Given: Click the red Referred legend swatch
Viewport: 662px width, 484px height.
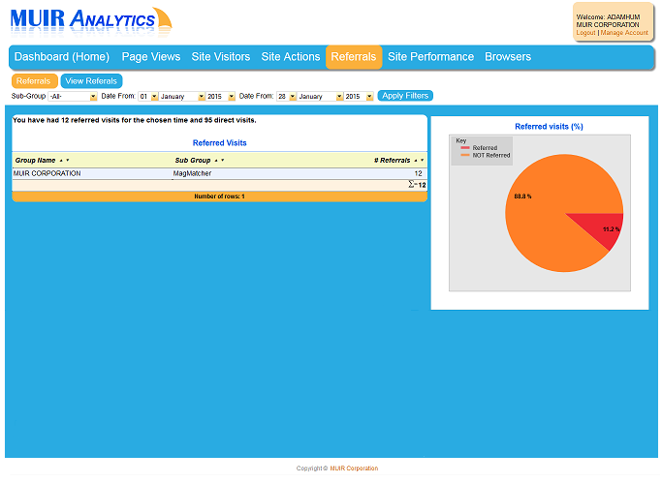Looking at the screenshot, I should pyautogui.click(x=465, y=148).
